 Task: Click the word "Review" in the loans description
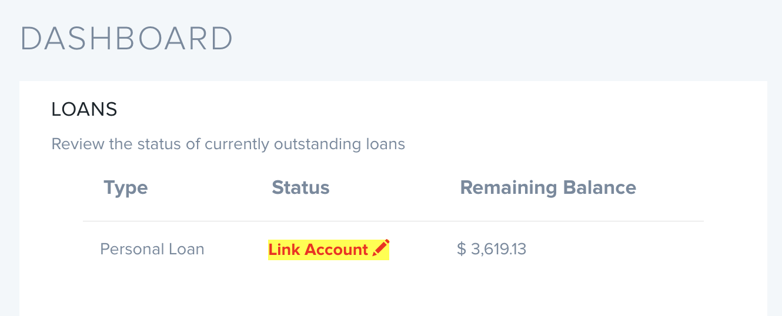point(70,144)
